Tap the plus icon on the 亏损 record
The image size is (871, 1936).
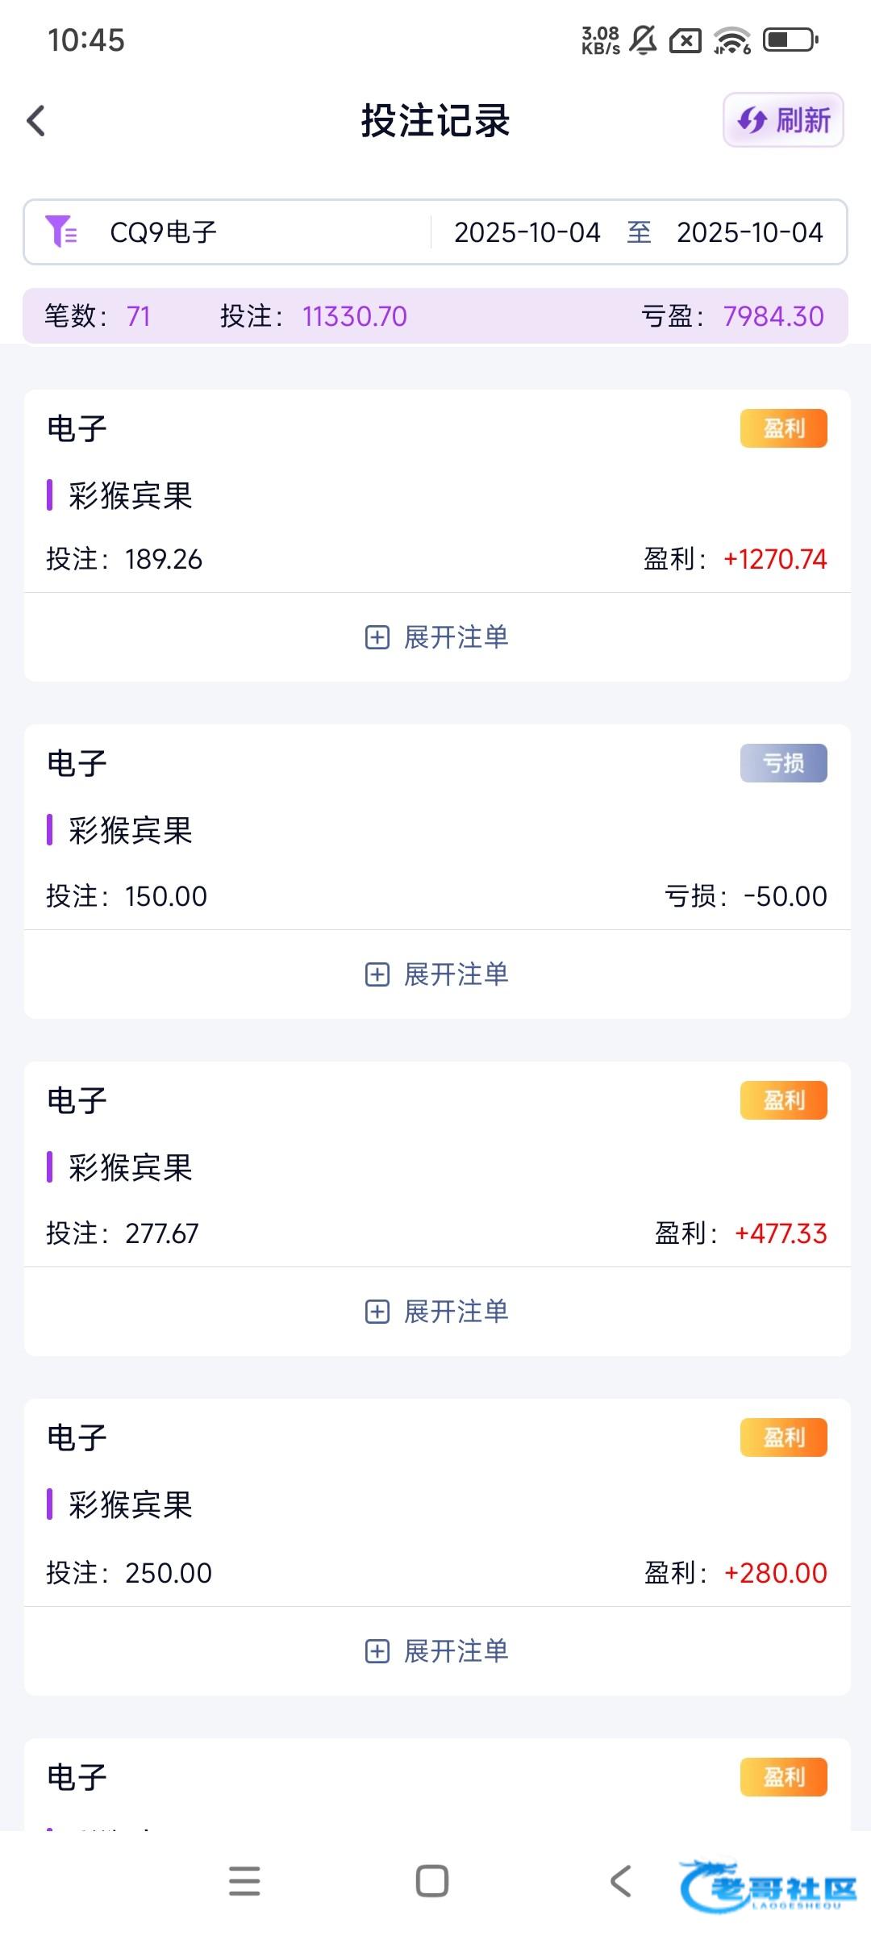click(x=377, y=974)
